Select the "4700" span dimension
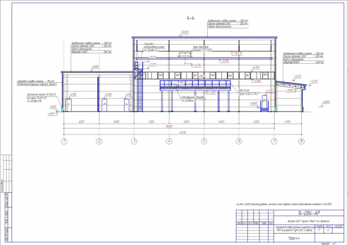This screenshot has width=348, height=245. coord(288,121)
